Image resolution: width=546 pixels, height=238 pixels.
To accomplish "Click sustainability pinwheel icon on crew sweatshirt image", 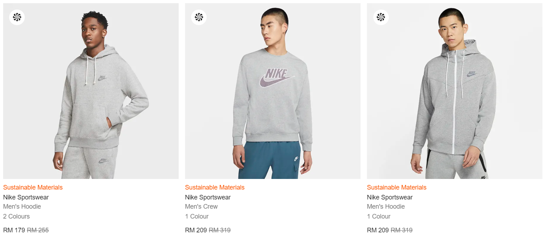I will click(x=199, y=17).
